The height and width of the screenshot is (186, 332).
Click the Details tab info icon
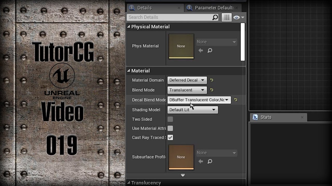click(x=132, y=8)
